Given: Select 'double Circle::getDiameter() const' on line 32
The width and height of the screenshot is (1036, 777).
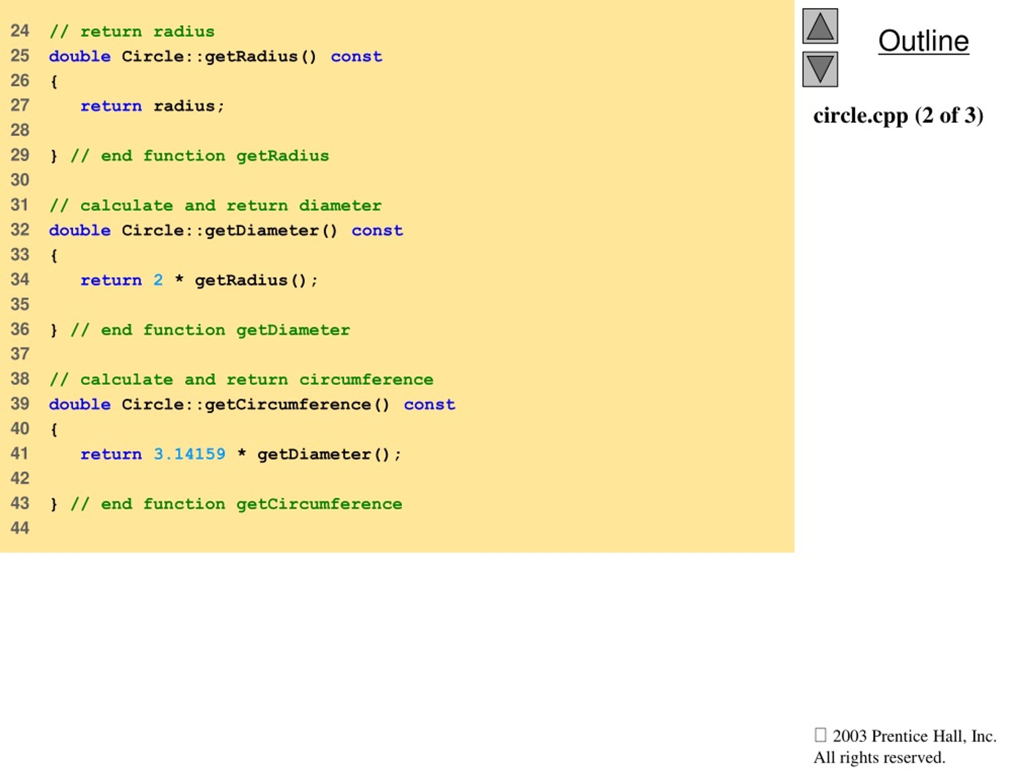Looking at the screenshot, I should (226, 230).
